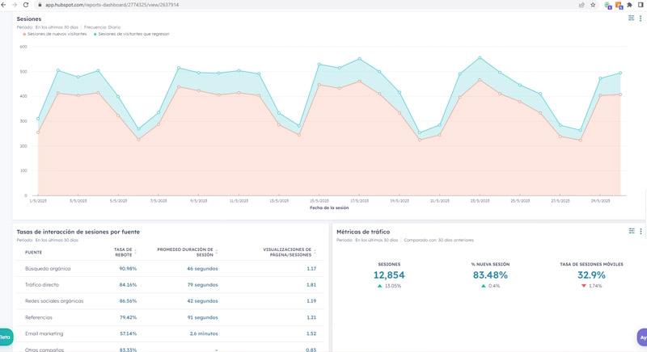Click the 12,854 Sesiones metric value

point(388,275)
